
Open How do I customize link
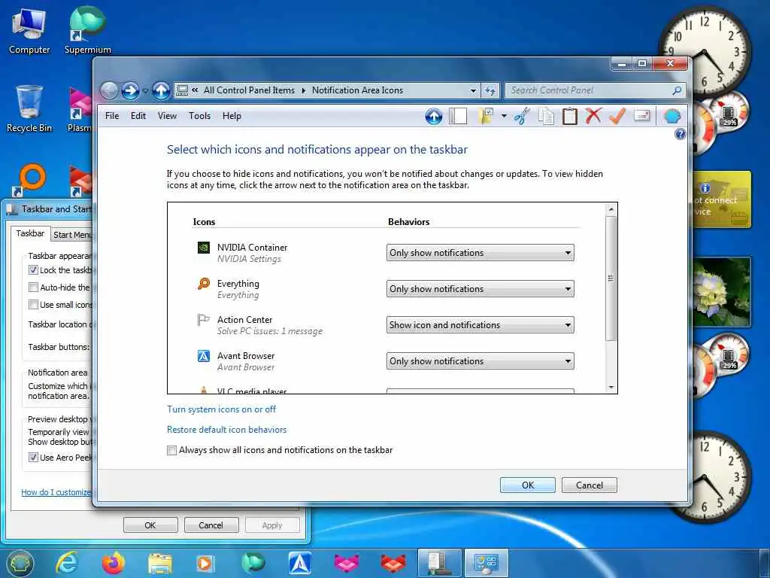pos(56,492)
